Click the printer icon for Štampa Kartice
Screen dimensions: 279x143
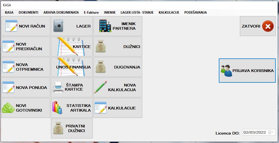click(x=58, y=87)
